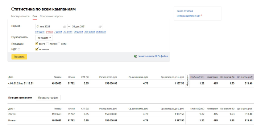Open the 'по годам' grouping dropdown
261x130 pixels.
[44, 38]
